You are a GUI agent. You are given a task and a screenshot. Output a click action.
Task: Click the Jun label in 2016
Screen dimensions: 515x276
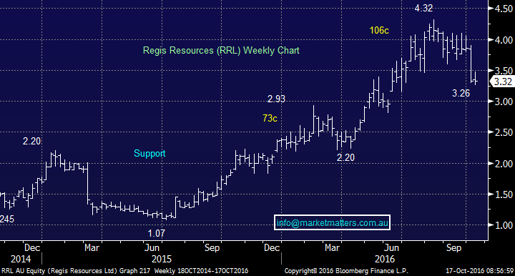[x=391, y=248]
